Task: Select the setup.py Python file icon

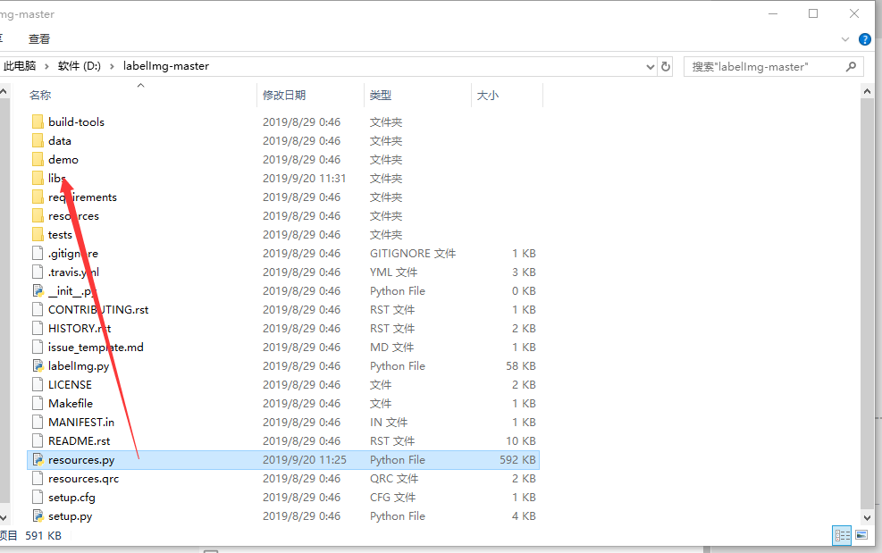Action: [38, 515]
